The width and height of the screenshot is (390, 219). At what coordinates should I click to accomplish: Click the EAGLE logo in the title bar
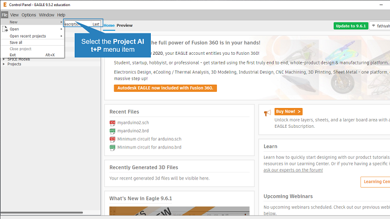(x=5, y=5)
